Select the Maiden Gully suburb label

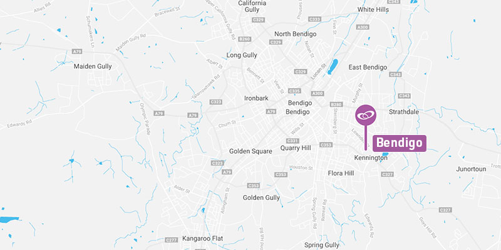point(93,67)
